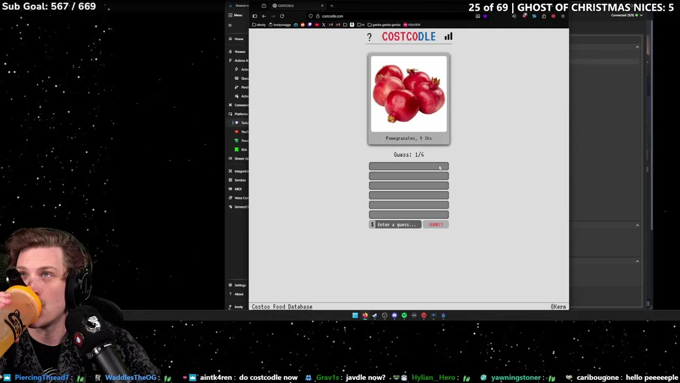Open Integrations in Streamer.bot sidebar
This screenshot has width=680, height=383.
click(x=238, y=171)
